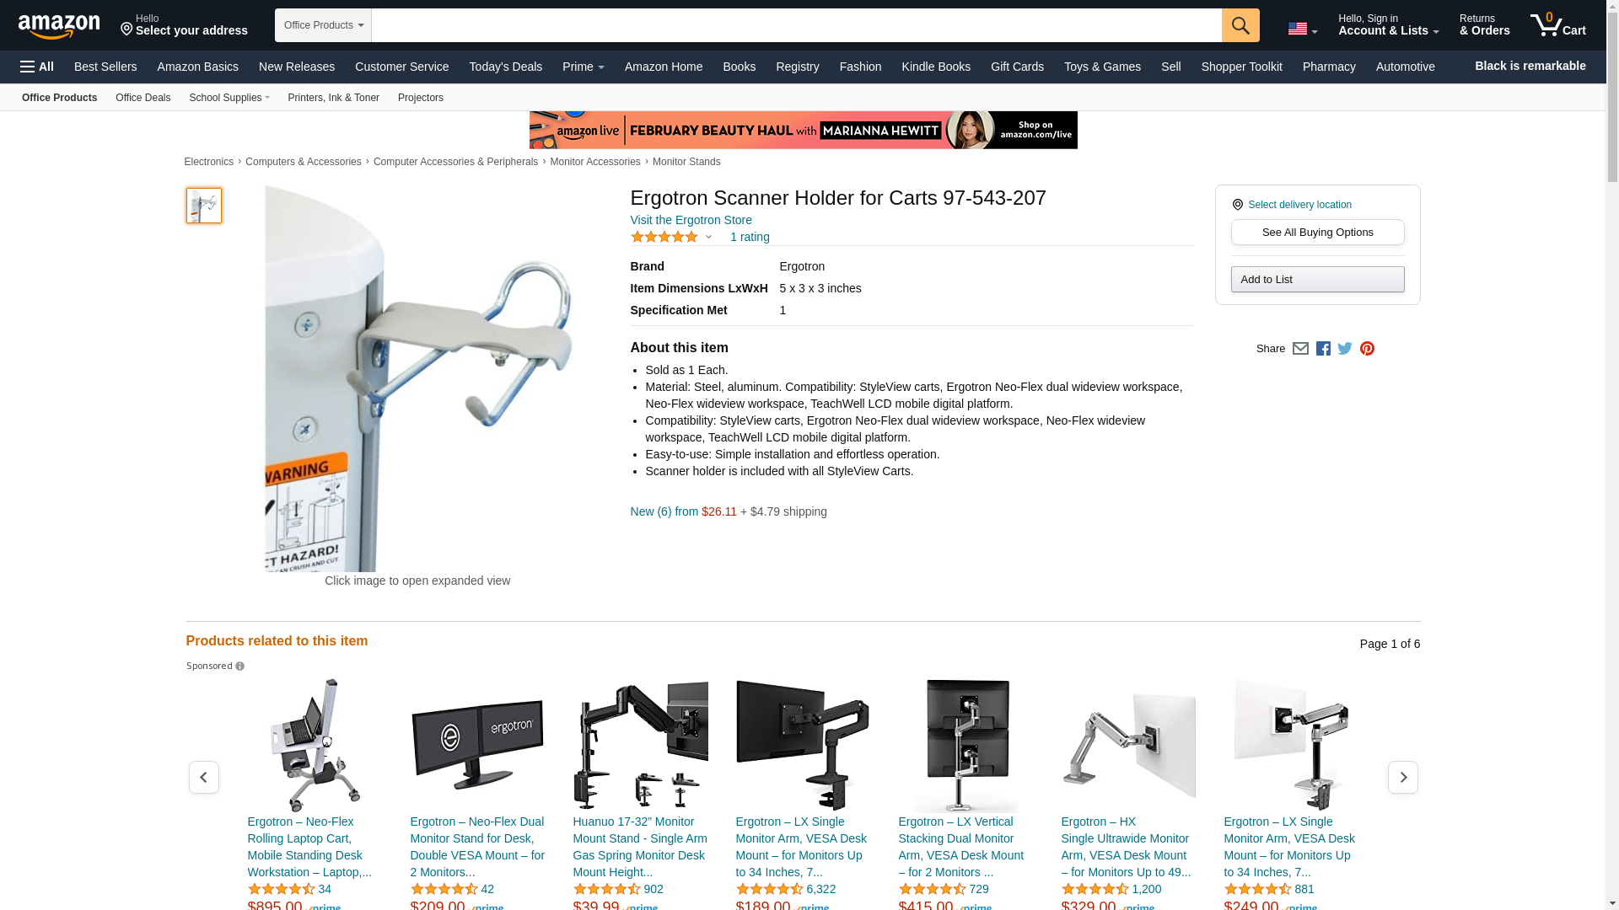Select the scanner holder product thumbnail
The height and width of the screenshot is (910, 1619).
pos(204,206)
